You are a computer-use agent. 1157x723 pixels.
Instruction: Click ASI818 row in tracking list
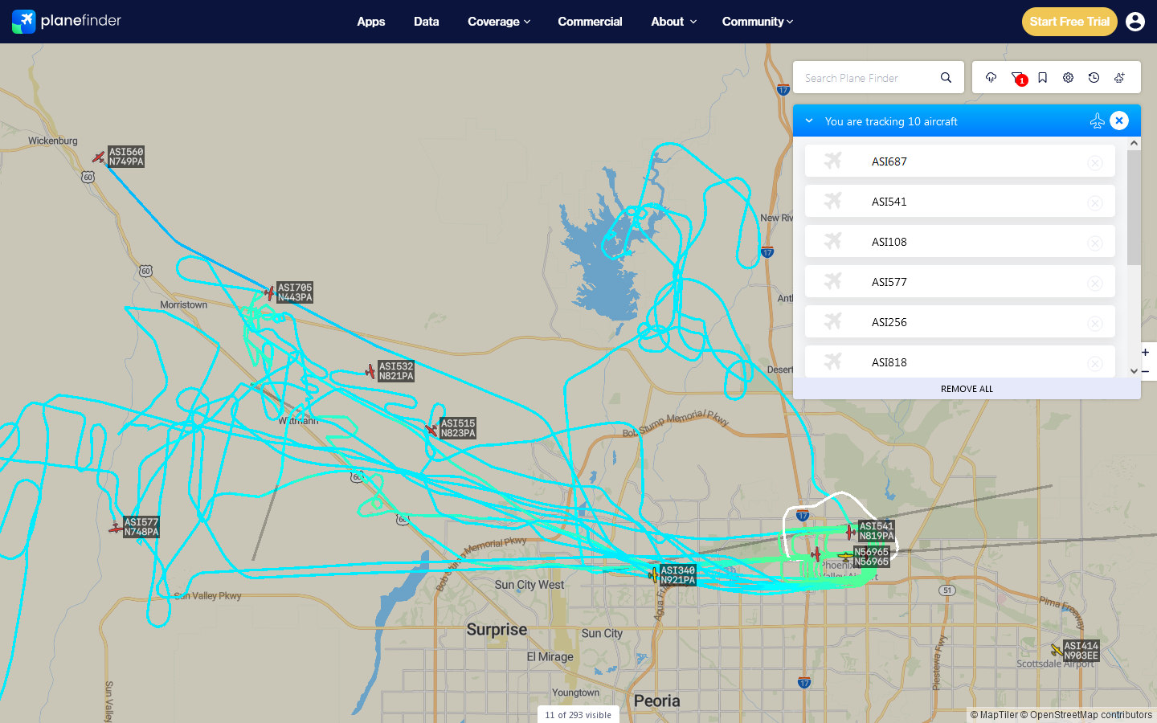(960, 361)
